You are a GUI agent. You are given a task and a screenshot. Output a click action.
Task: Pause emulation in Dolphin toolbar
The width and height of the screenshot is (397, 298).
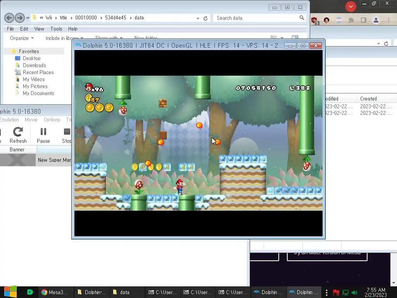43,135
